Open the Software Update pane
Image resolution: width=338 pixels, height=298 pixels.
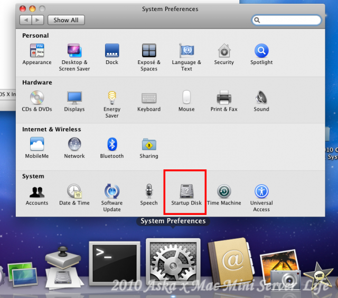(x=112, y=198)
